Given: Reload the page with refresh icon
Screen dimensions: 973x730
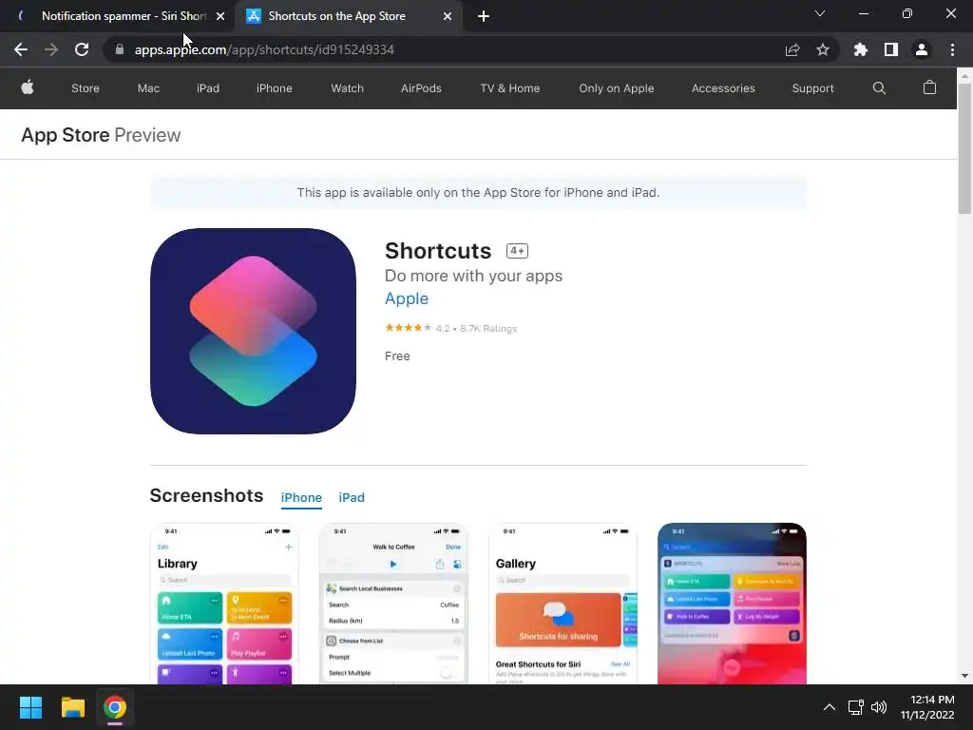Looking at the screenshot, I should (x=82, y=49).
